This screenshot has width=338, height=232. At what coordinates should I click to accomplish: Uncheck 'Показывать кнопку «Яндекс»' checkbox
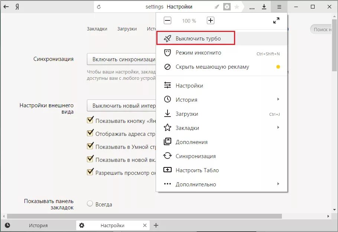coord(90,120)
